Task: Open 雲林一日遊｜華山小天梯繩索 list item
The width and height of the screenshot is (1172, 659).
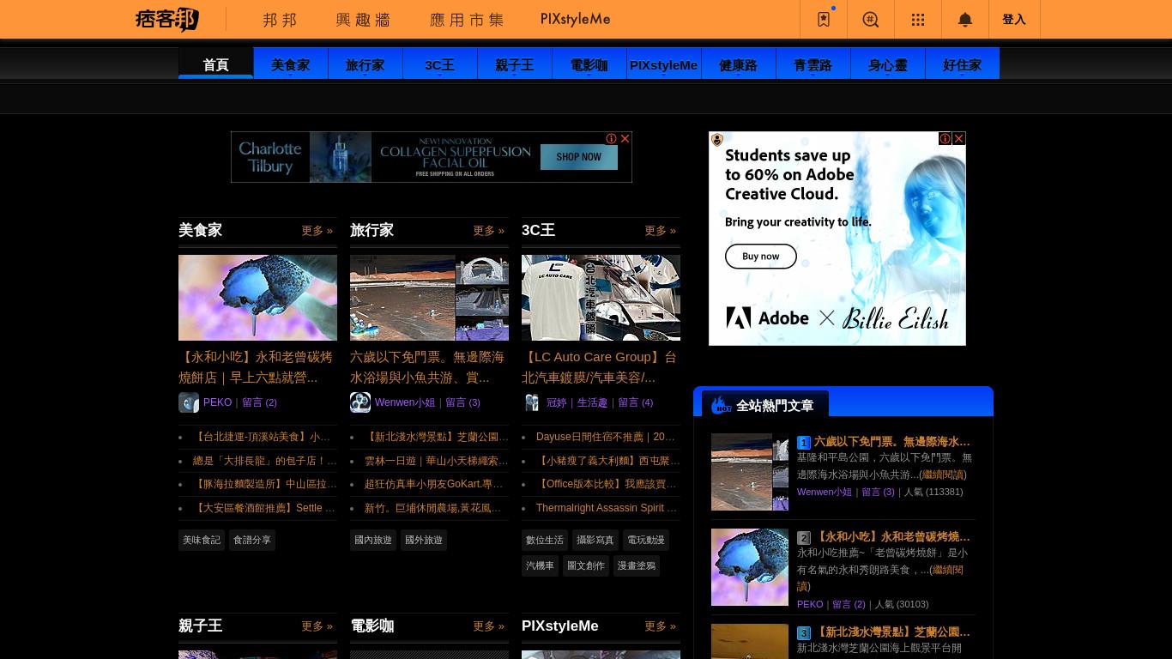Action: click(437, 461)
